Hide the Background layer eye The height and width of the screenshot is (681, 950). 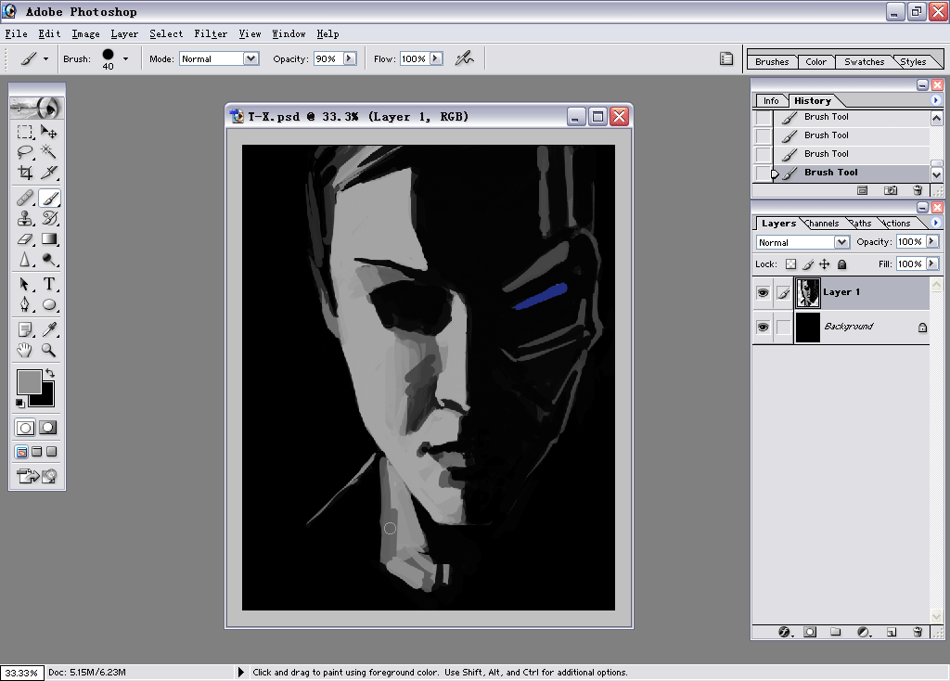click(x=763, y=328)
